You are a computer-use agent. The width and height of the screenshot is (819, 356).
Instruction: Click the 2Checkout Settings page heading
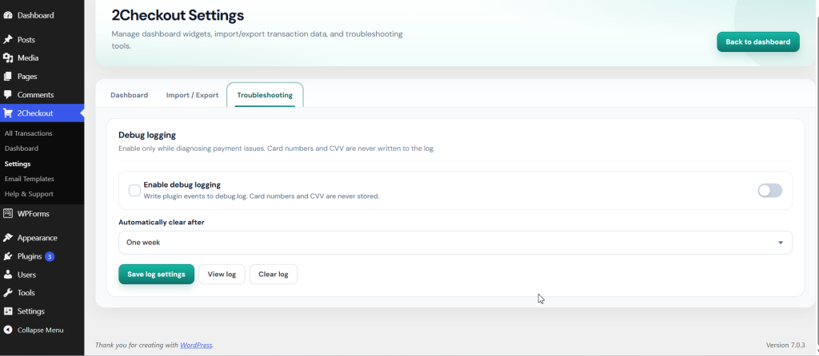178,15
